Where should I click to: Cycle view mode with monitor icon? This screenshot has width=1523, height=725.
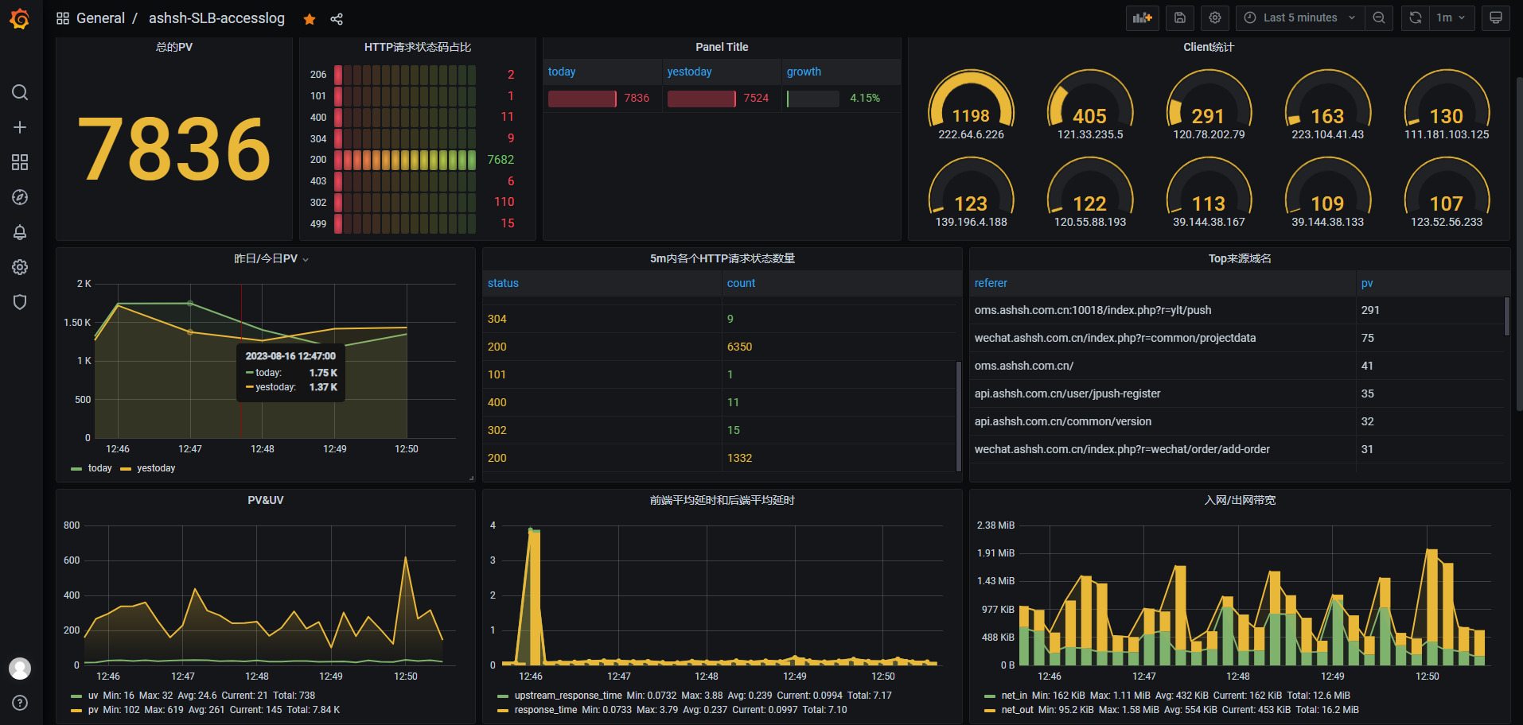point(1496,17)
